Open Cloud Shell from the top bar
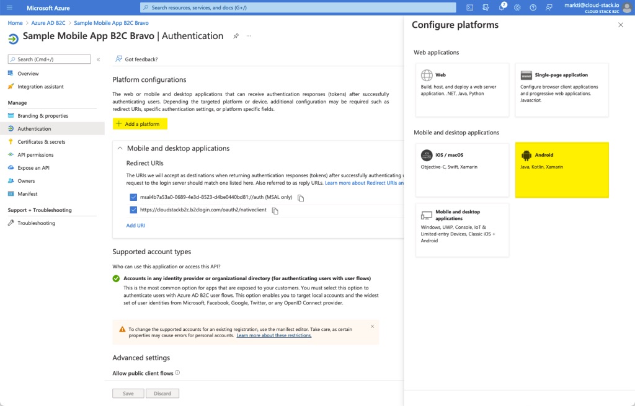The width and height of the screenshot is (635, 406). pos(470,7)
